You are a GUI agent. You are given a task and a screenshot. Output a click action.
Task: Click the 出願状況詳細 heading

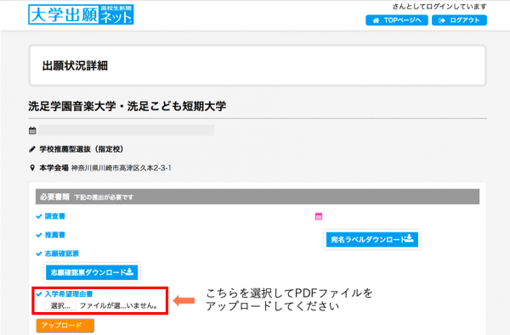pos(75,65)
